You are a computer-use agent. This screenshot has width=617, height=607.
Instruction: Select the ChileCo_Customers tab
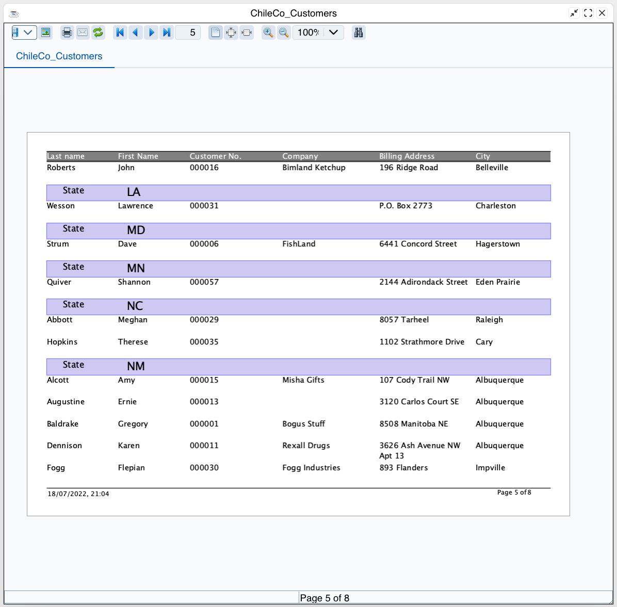pyautogui.click(x=59, y=56)
